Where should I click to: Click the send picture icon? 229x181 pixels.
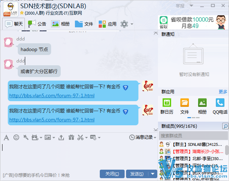(x=48, y=137)
